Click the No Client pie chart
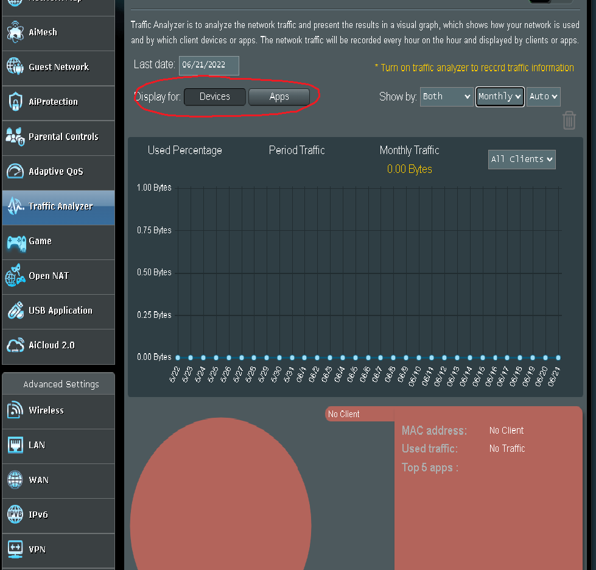Viewport: 596px width, 570px height. click(220, 494)
